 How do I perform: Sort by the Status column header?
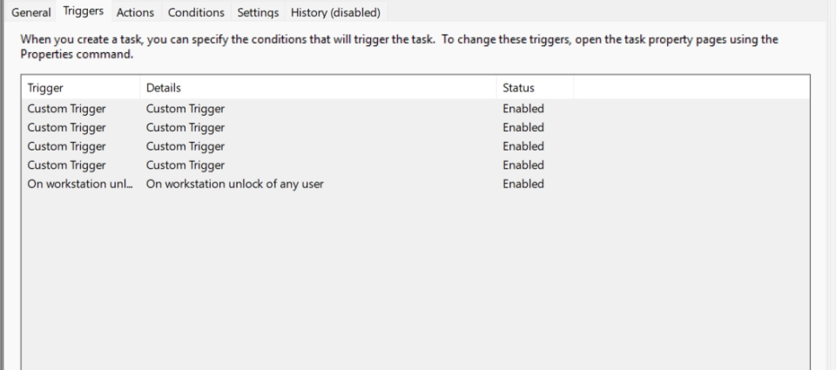pyautogui.click(x=535, y=88)
